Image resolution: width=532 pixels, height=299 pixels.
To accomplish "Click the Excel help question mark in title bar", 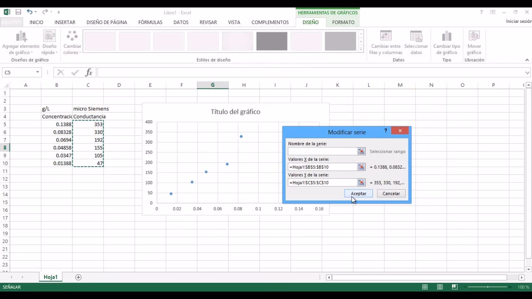I will pos(481,12).
